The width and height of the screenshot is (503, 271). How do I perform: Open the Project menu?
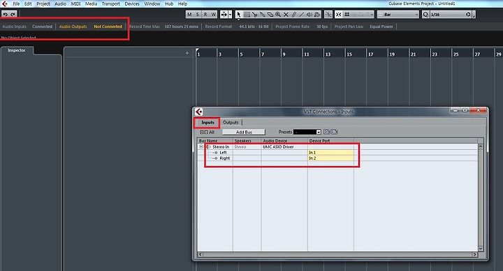pyautogui.click(x=43, y=4)
